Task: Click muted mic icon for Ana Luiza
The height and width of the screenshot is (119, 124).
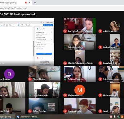Action: pos(65,31)
